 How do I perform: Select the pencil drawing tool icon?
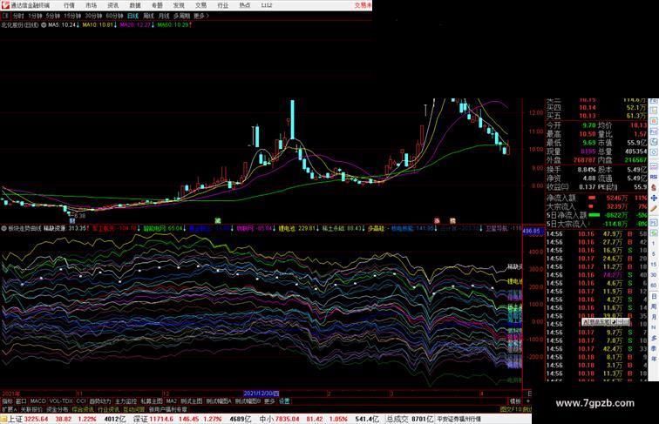[654, 208]
